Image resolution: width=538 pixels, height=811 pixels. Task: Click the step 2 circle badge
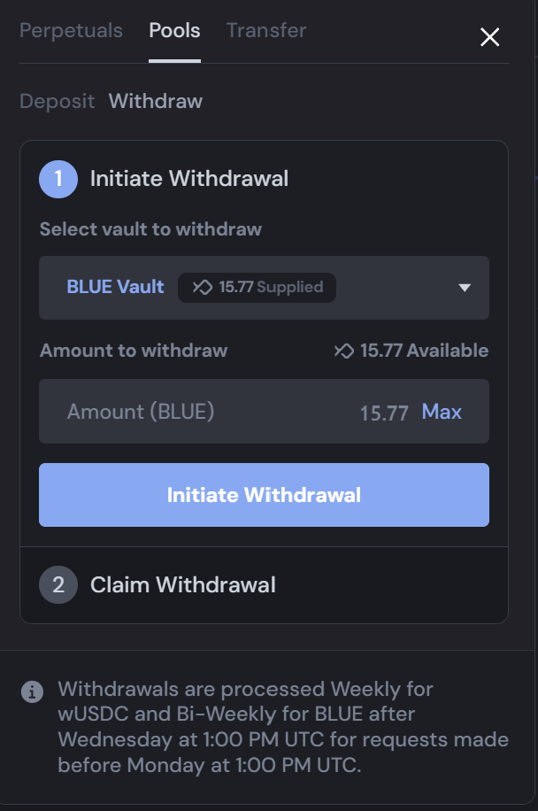tap(58, 585)
